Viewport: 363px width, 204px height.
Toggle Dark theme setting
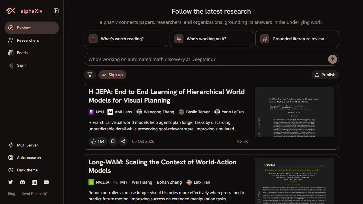32,170
